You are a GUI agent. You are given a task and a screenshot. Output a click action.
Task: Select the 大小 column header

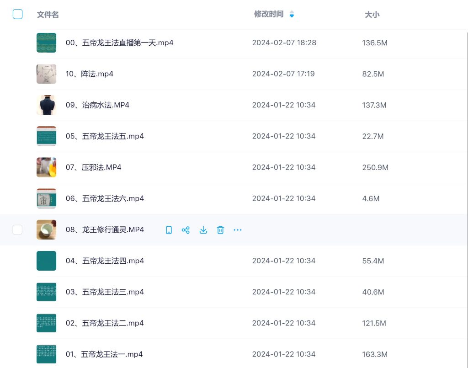coord(372,14)
